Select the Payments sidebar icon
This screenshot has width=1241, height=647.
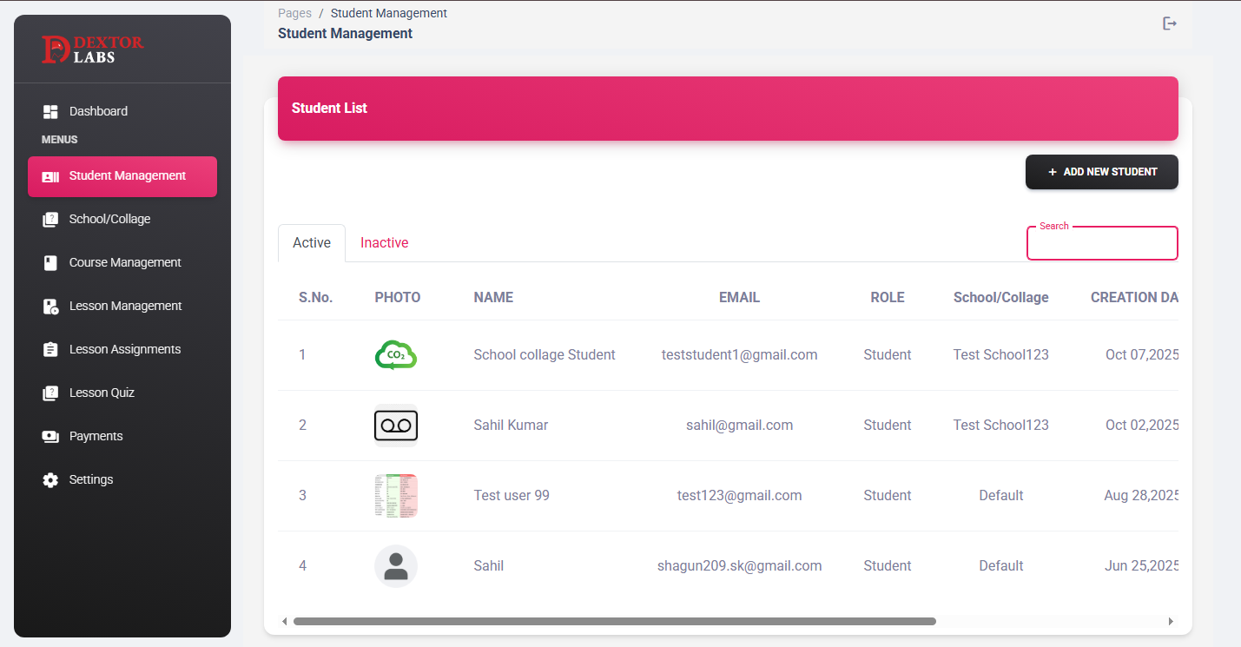(x=50, y=436)
